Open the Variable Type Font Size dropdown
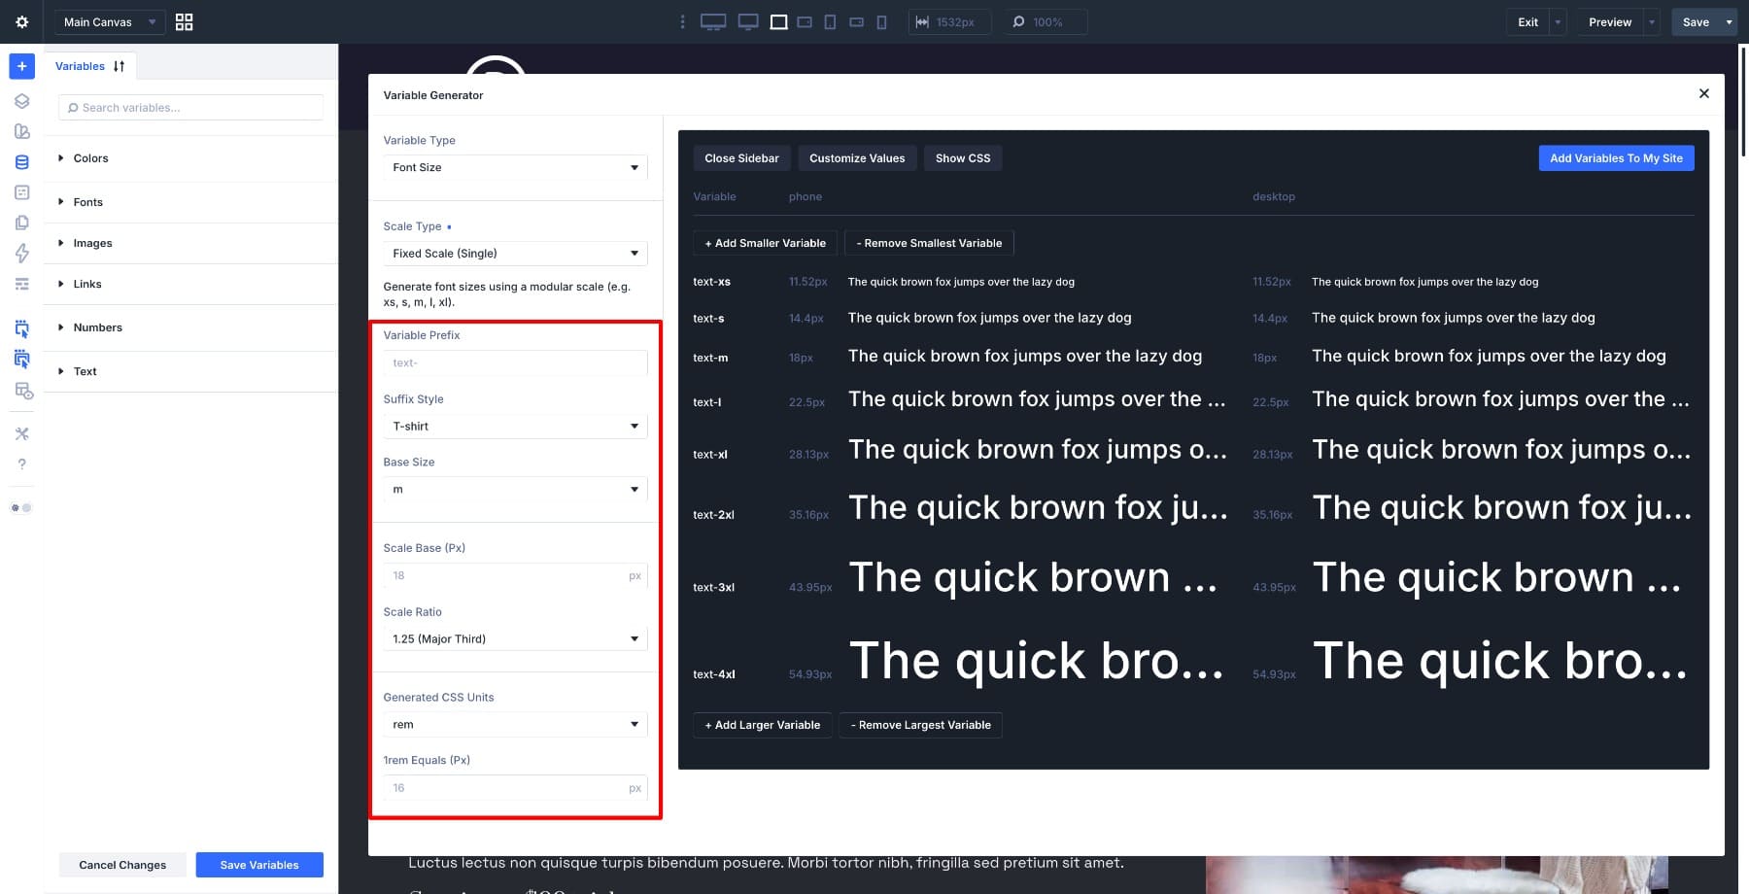The width and height of the screenshot is (1749, 894). coord(515,167)
